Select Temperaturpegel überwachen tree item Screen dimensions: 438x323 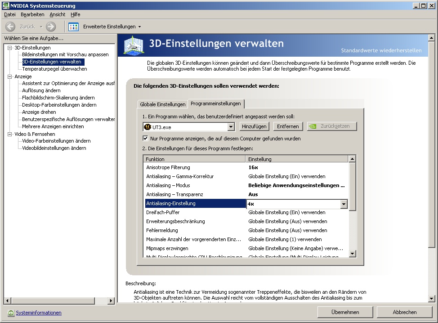coord(54,69)
